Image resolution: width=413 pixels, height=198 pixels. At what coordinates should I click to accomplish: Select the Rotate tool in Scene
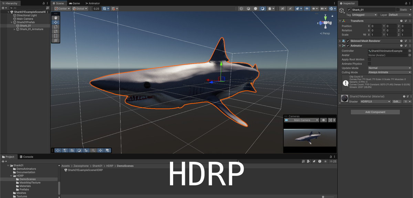[x=56, y=27]
